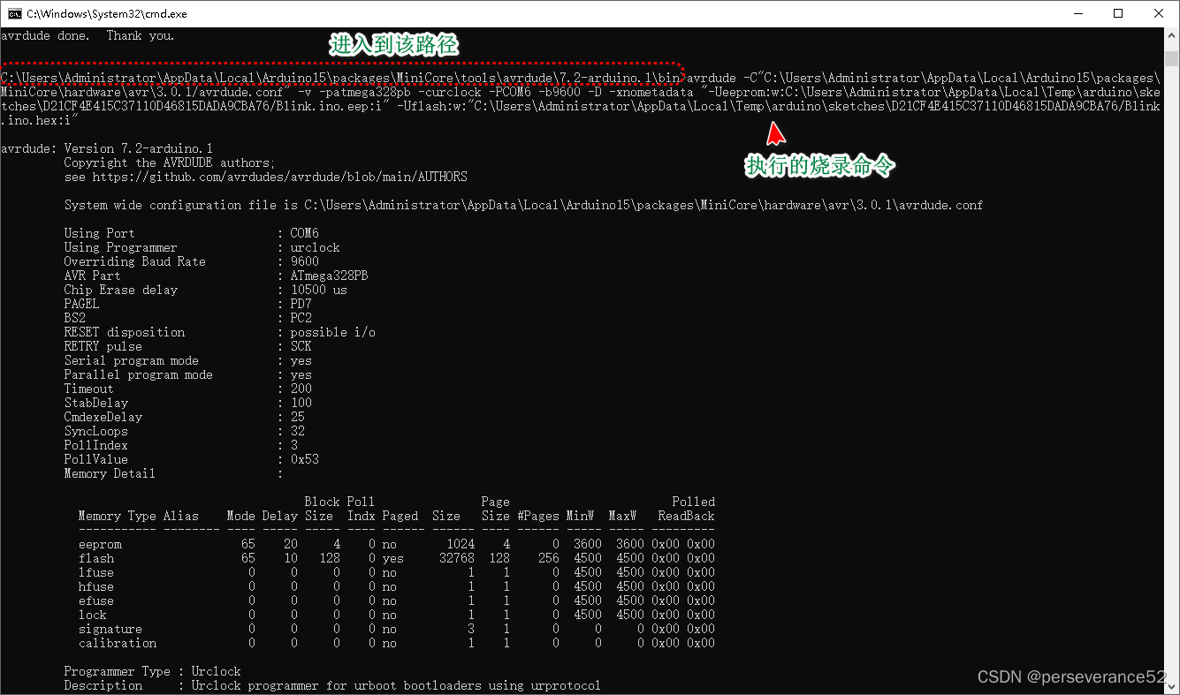Maximize the cmd.exe window

click(1118, 13)
